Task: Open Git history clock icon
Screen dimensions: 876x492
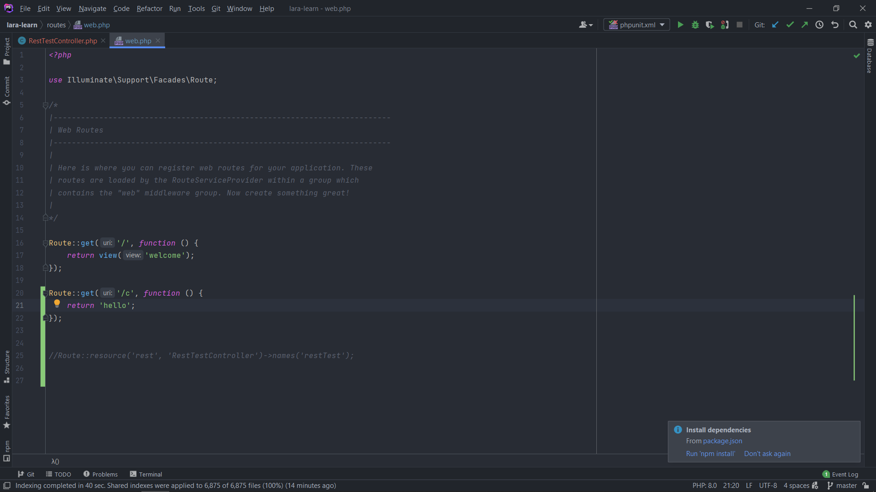Action: coord(819,25)
